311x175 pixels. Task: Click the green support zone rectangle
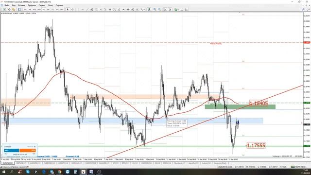[x=240, y=107]
